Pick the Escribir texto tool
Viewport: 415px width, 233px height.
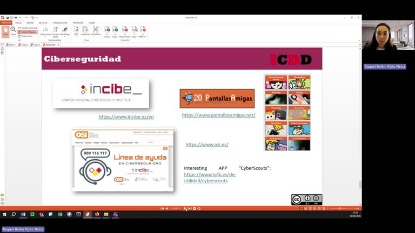click(x=55, y=32)
